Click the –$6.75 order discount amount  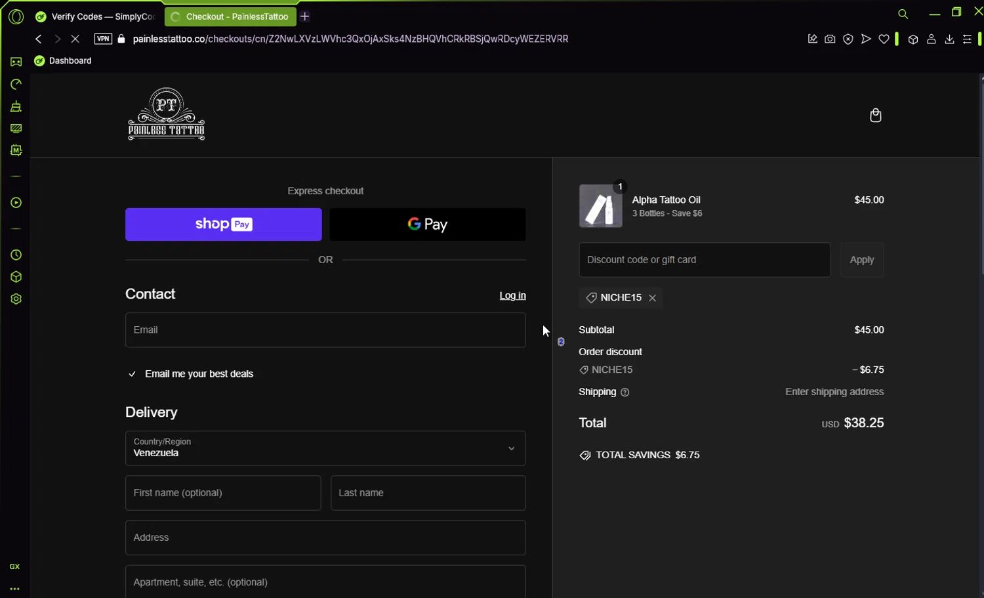868,370
